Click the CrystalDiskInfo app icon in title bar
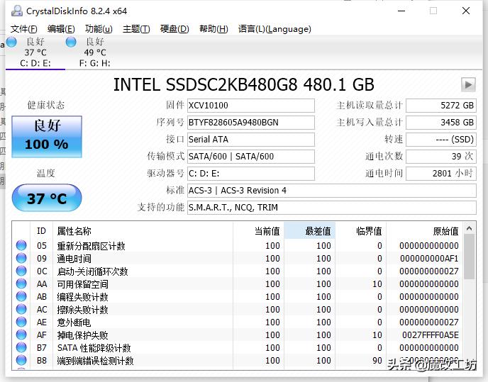Screen dimensions: 488x382 (x=14, y=11)
